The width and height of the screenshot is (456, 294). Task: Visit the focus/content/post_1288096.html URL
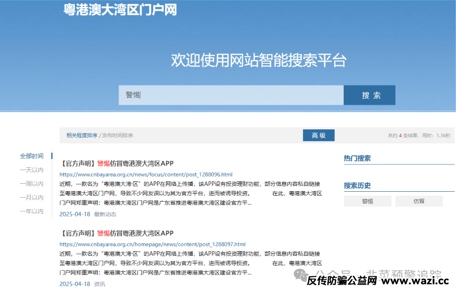(x=146, y=174)
